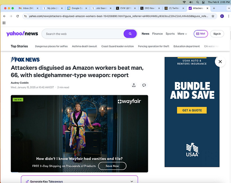Click the Sign in button
The width and height of the screenshot is (231, 183).
(x=217, y=34)
